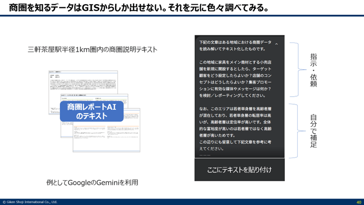Select the slide title starting 商圏を知るデータ
This screenshot has height=205, width=364.
pos(139,8)
